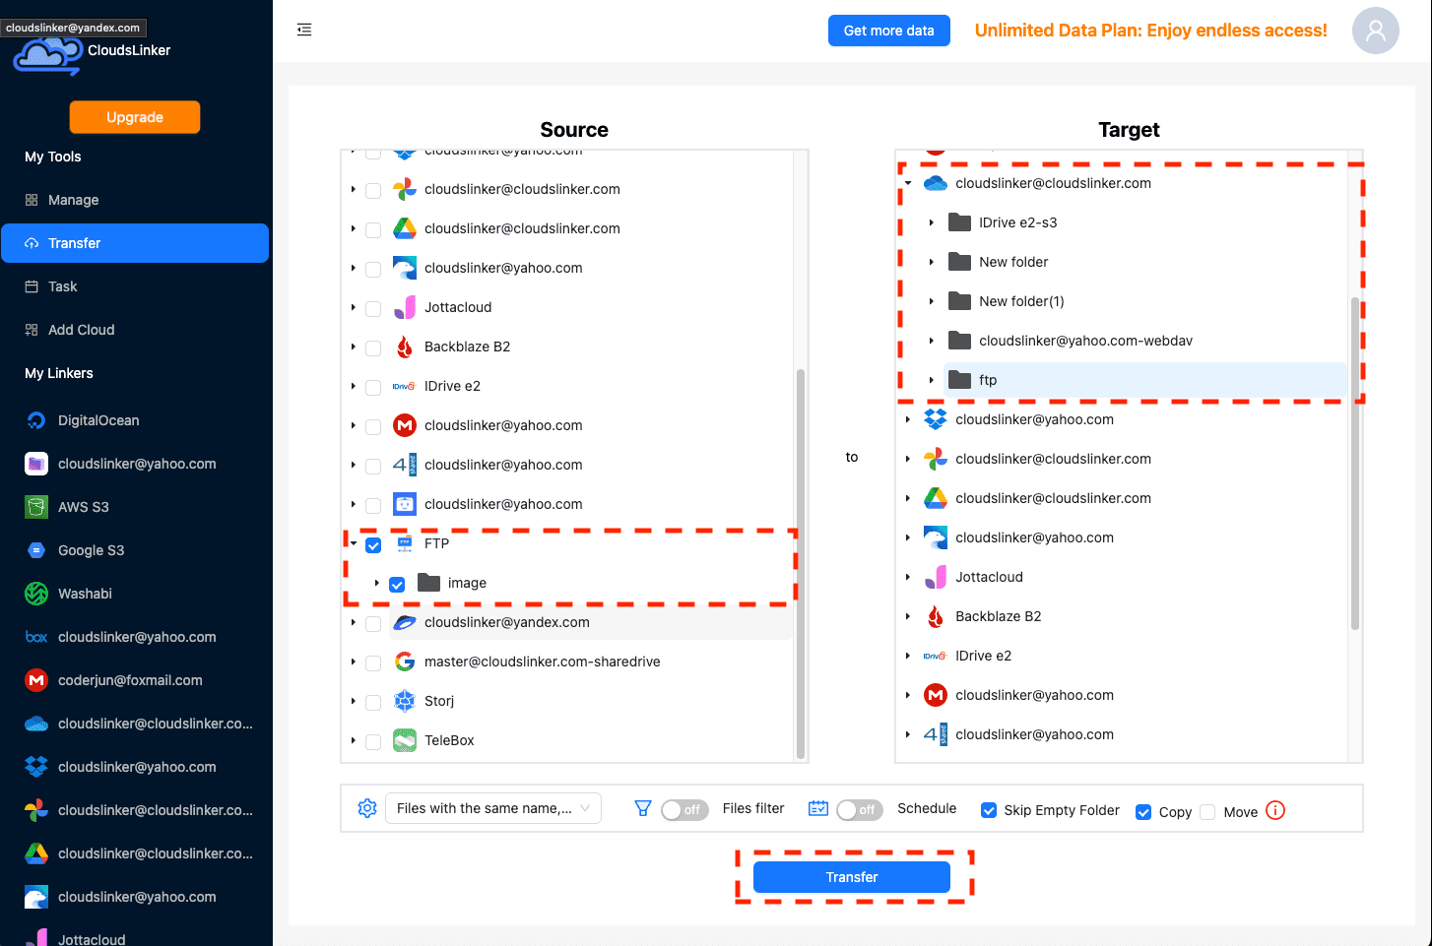
Task: Expand Backblaze B2 in the Target tree
Action: pos(908,616)
